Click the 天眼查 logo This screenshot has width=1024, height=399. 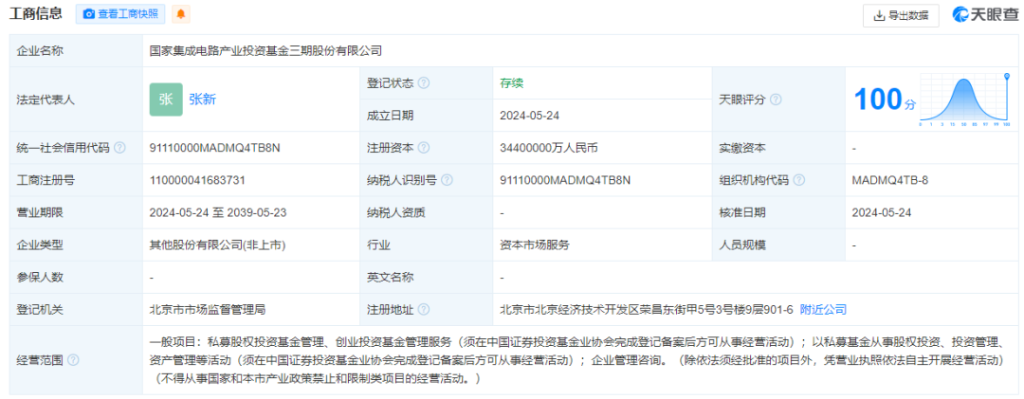point(985,14)
